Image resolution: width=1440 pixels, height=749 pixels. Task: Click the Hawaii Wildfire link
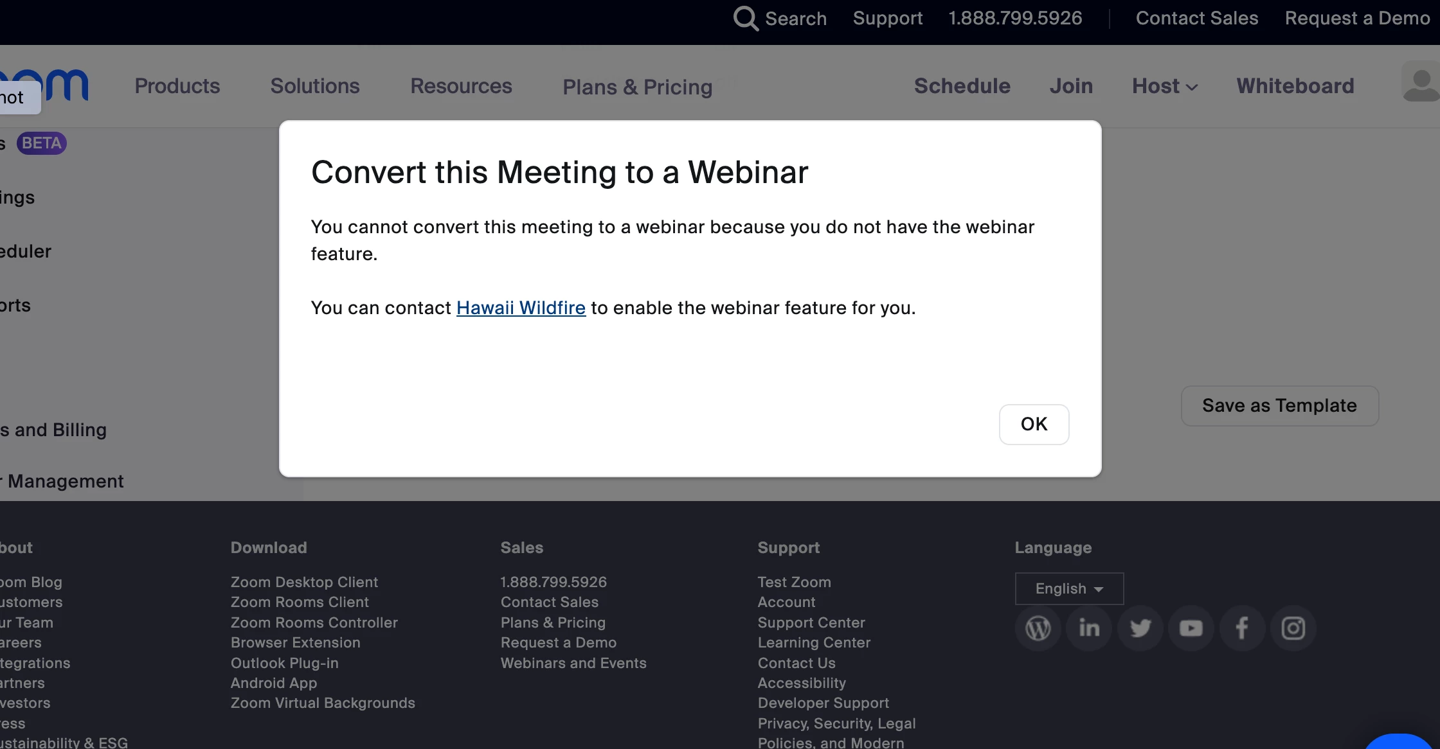[521, 308]
